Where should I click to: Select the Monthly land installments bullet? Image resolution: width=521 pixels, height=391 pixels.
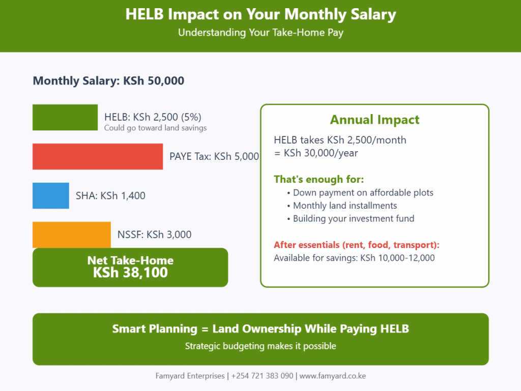342,206
